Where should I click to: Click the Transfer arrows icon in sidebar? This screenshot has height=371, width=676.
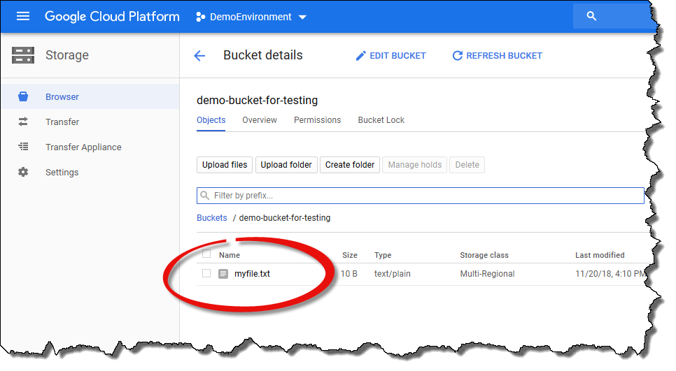pos(23,122)
